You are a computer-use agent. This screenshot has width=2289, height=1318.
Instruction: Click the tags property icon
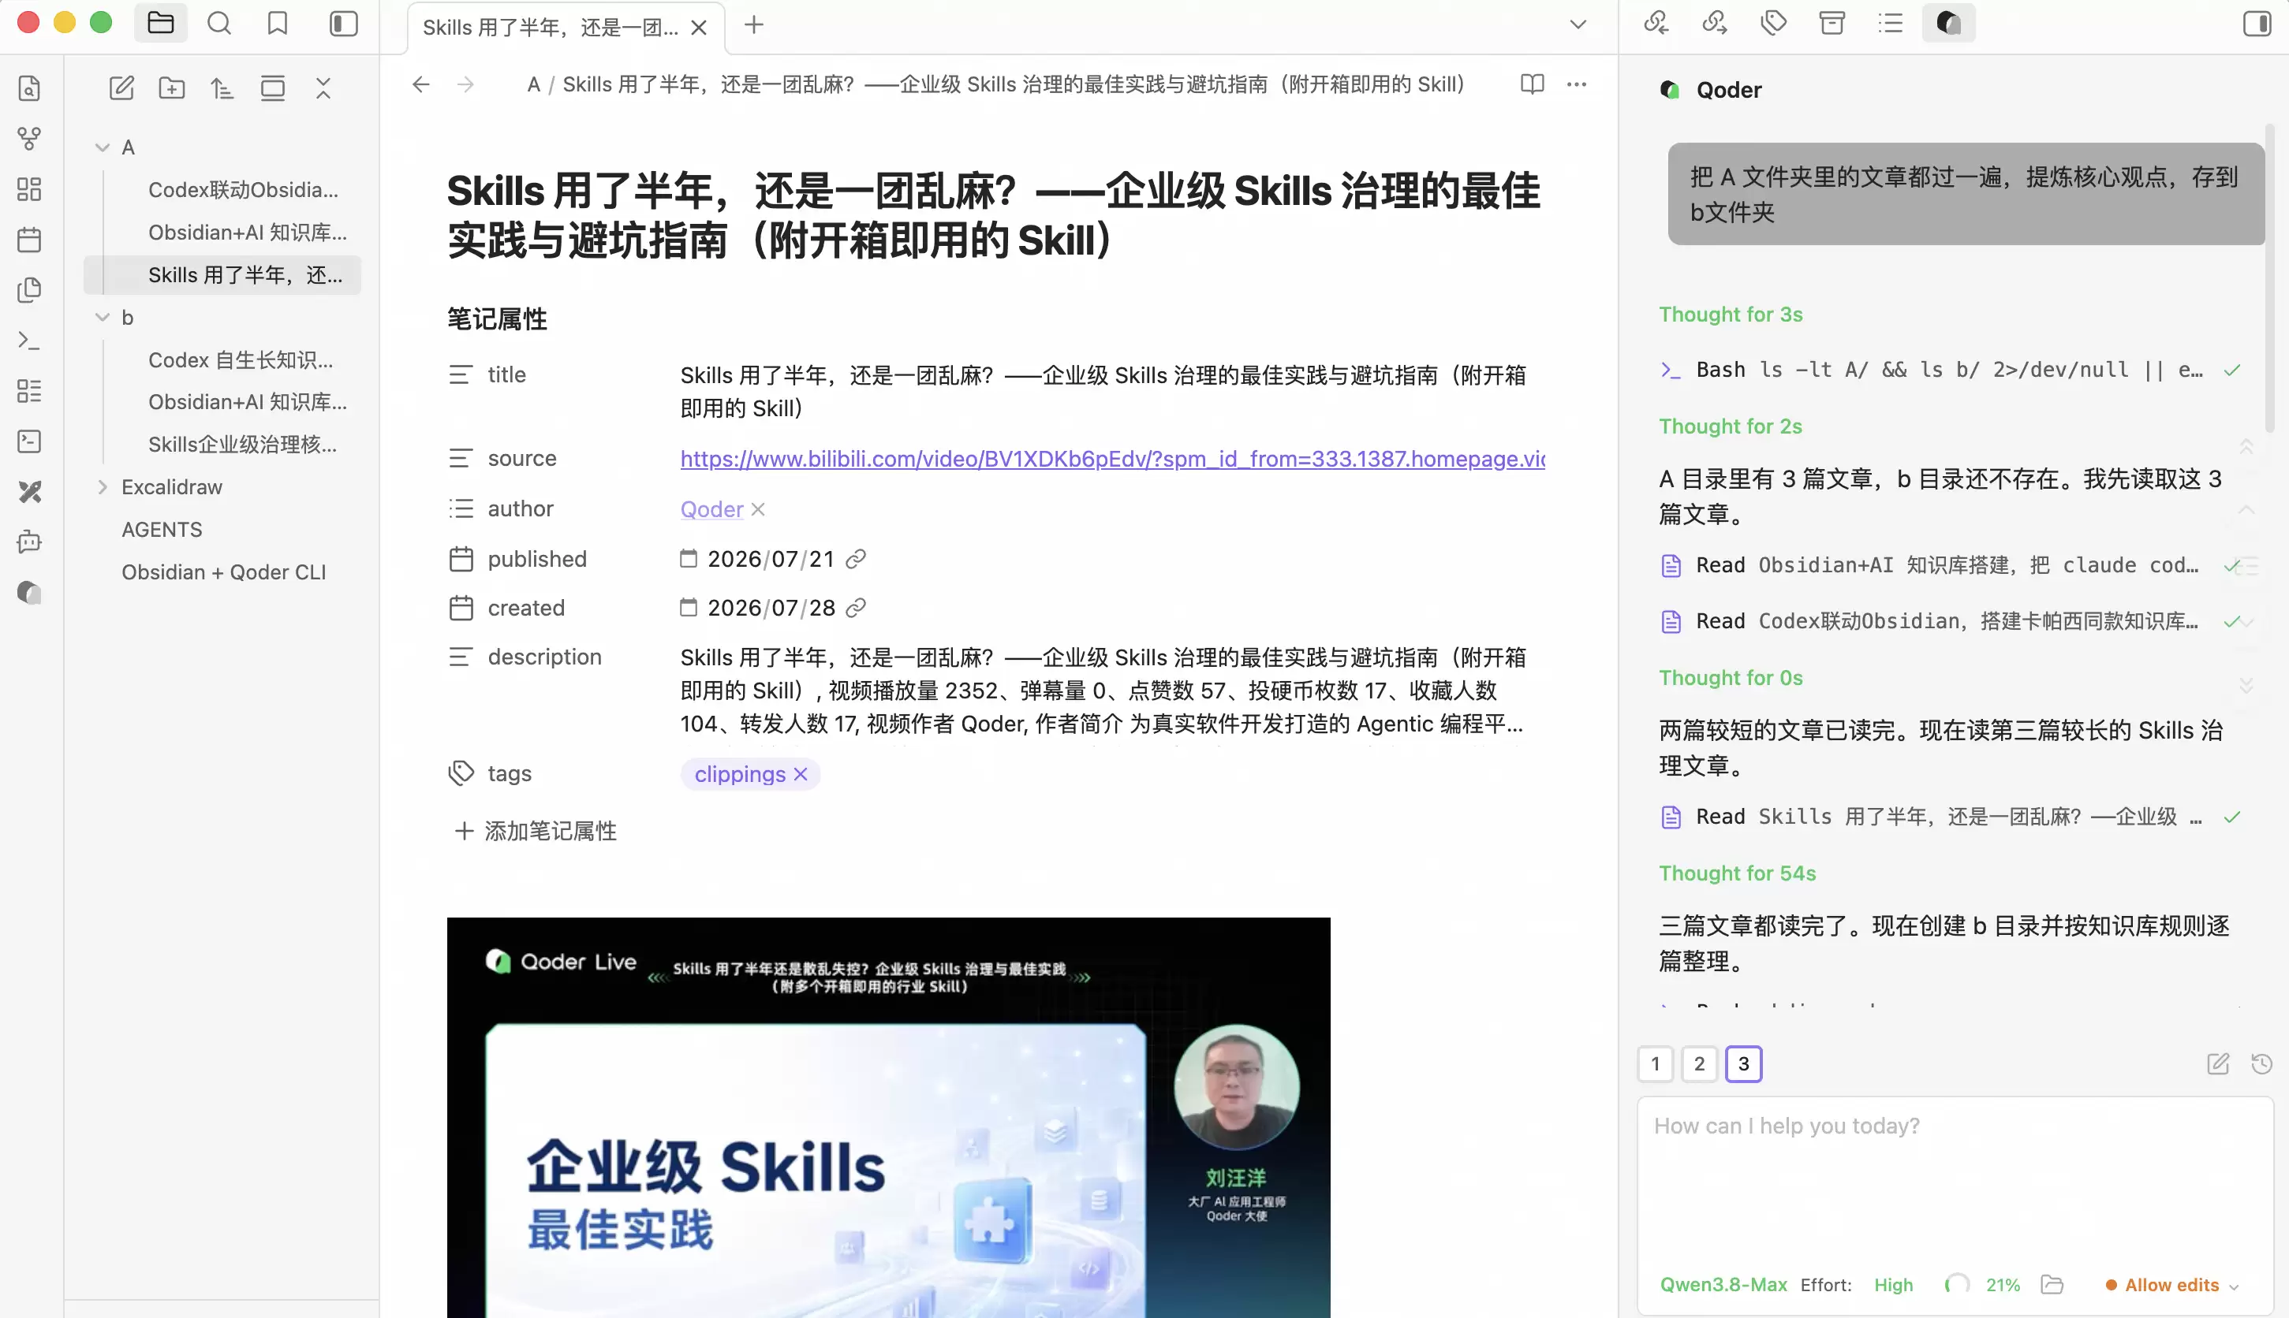pyautogui.click(x=461, y=773)
